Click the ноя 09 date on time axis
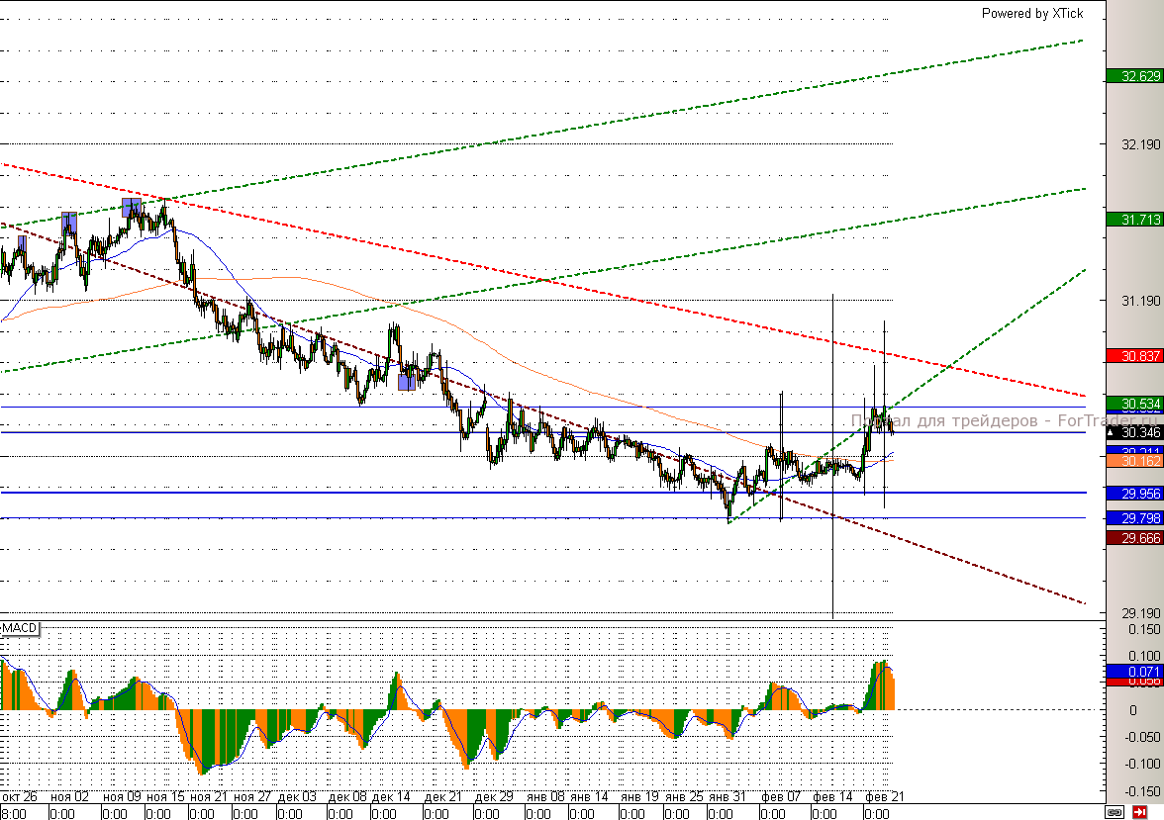Image resolution: width=1164 pixels, height=820 pixels. (x=120, y=796)
